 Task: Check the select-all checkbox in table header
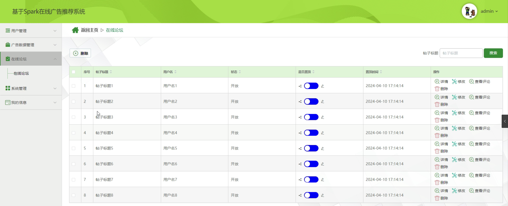[74, 72]
